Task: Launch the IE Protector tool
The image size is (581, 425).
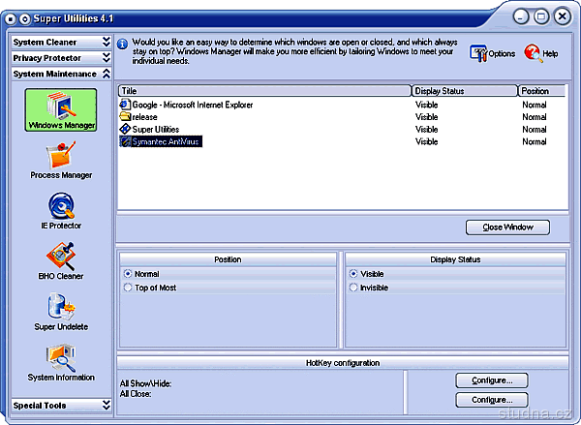Action: tap(60, 210)
